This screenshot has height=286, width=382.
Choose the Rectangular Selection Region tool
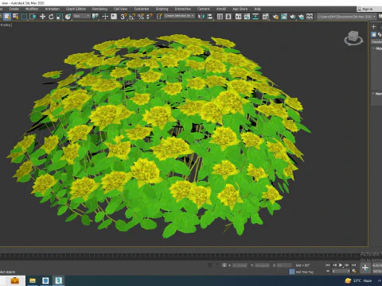[x=24, y=17]
